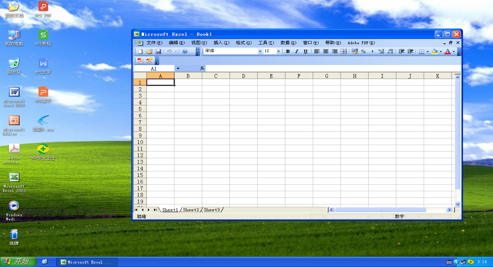The image size is (493, 267).
Task: Expand the Undo history dropdown arrow
Action: tap(176, 52)
